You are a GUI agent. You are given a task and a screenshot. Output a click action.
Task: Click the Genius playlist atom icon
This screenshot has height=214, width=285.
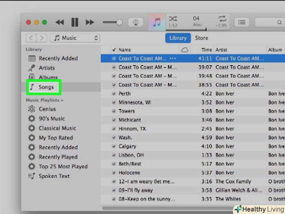pos(32,109)
